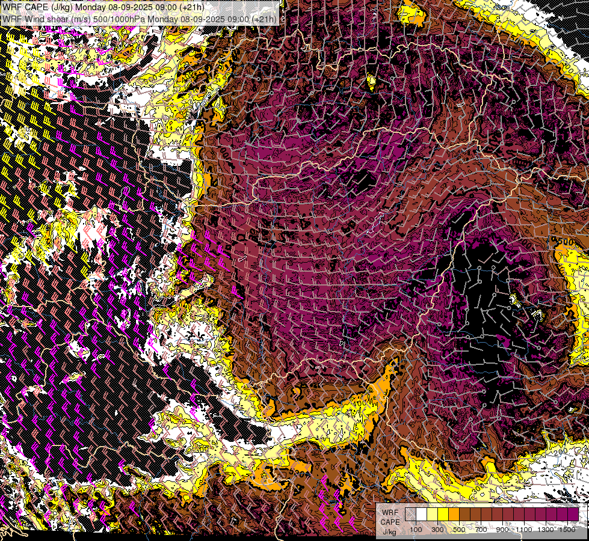Viewport: 589px width, 541px height.
Task: Click the bright yellow legend swatch
Action: (443, 514)
